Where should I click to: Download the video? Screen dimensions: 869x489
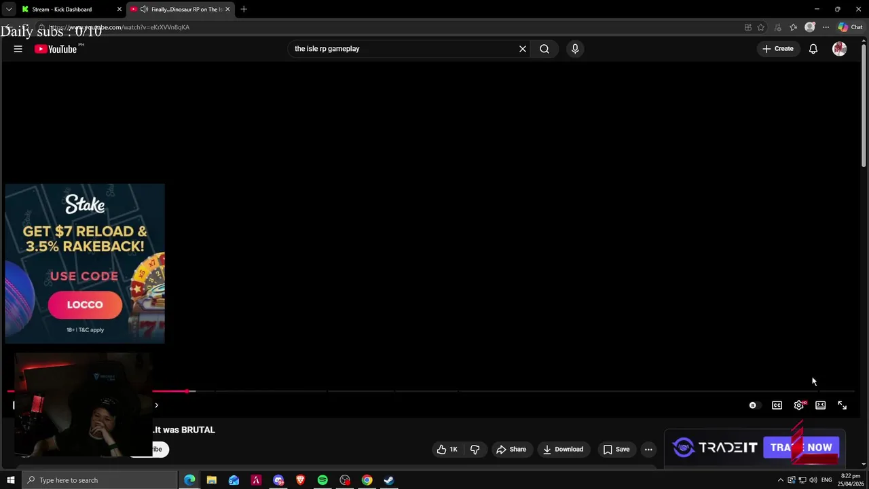(563, 449)
